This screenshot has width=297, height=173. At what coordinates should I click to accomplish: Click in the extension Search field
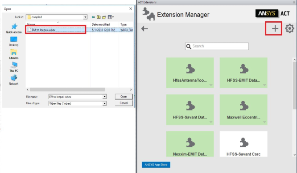pyautogui.click(x=217, y=47)
